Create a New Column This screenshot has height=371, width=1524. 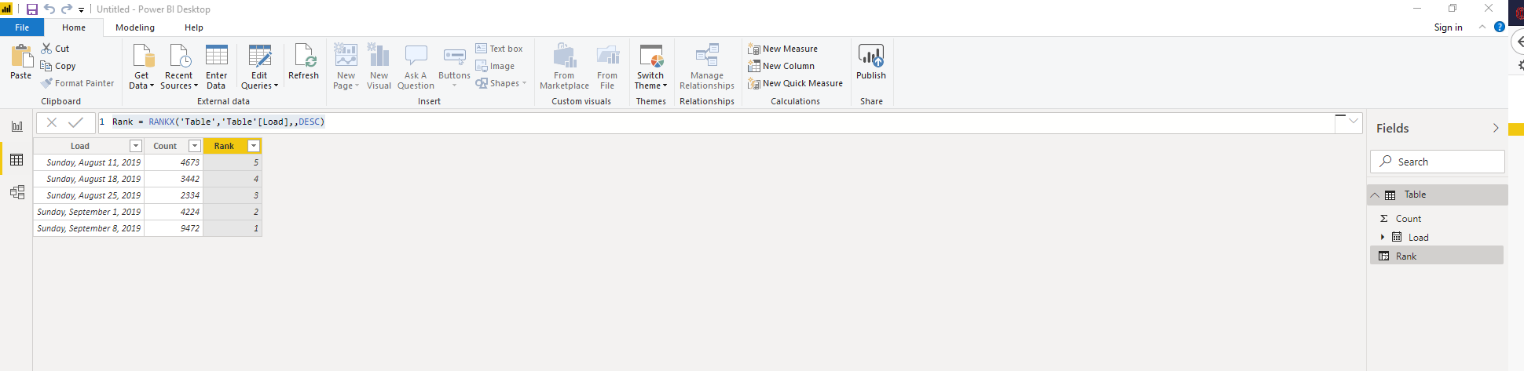(x=781, y=66)
